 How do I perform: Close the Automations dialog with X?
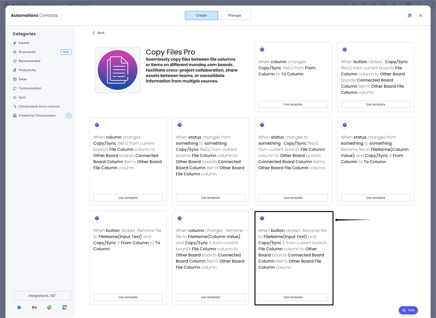pos(420,16)
